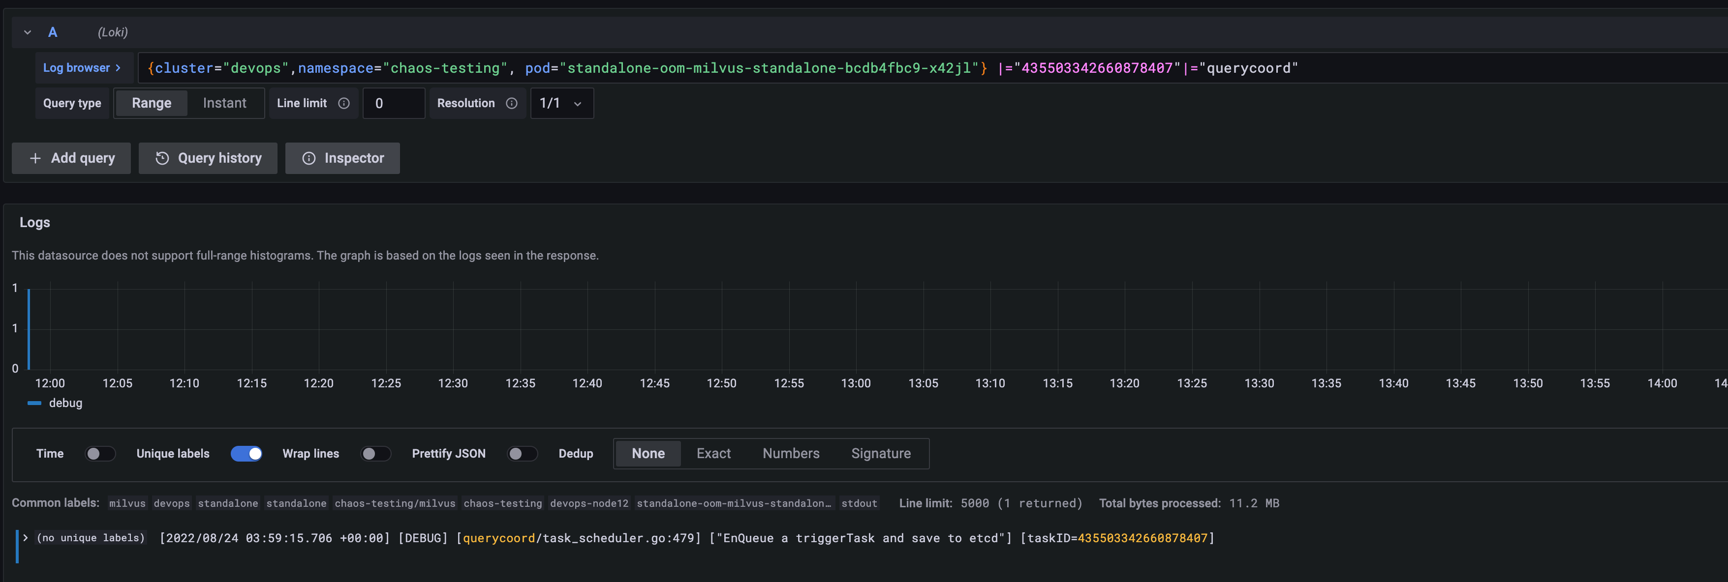Click the info icon next to Line limit
This screenshot has width=1728, height=582.
344,103
